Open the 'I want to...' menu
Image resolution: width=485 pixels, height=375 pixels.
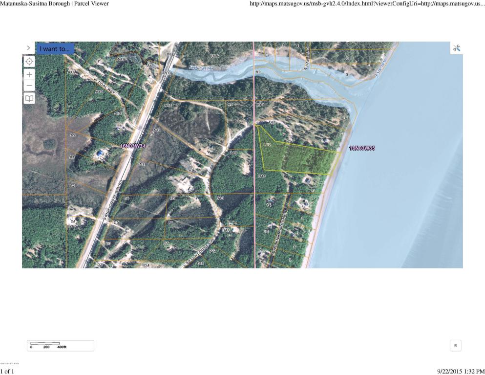(55, 48)
